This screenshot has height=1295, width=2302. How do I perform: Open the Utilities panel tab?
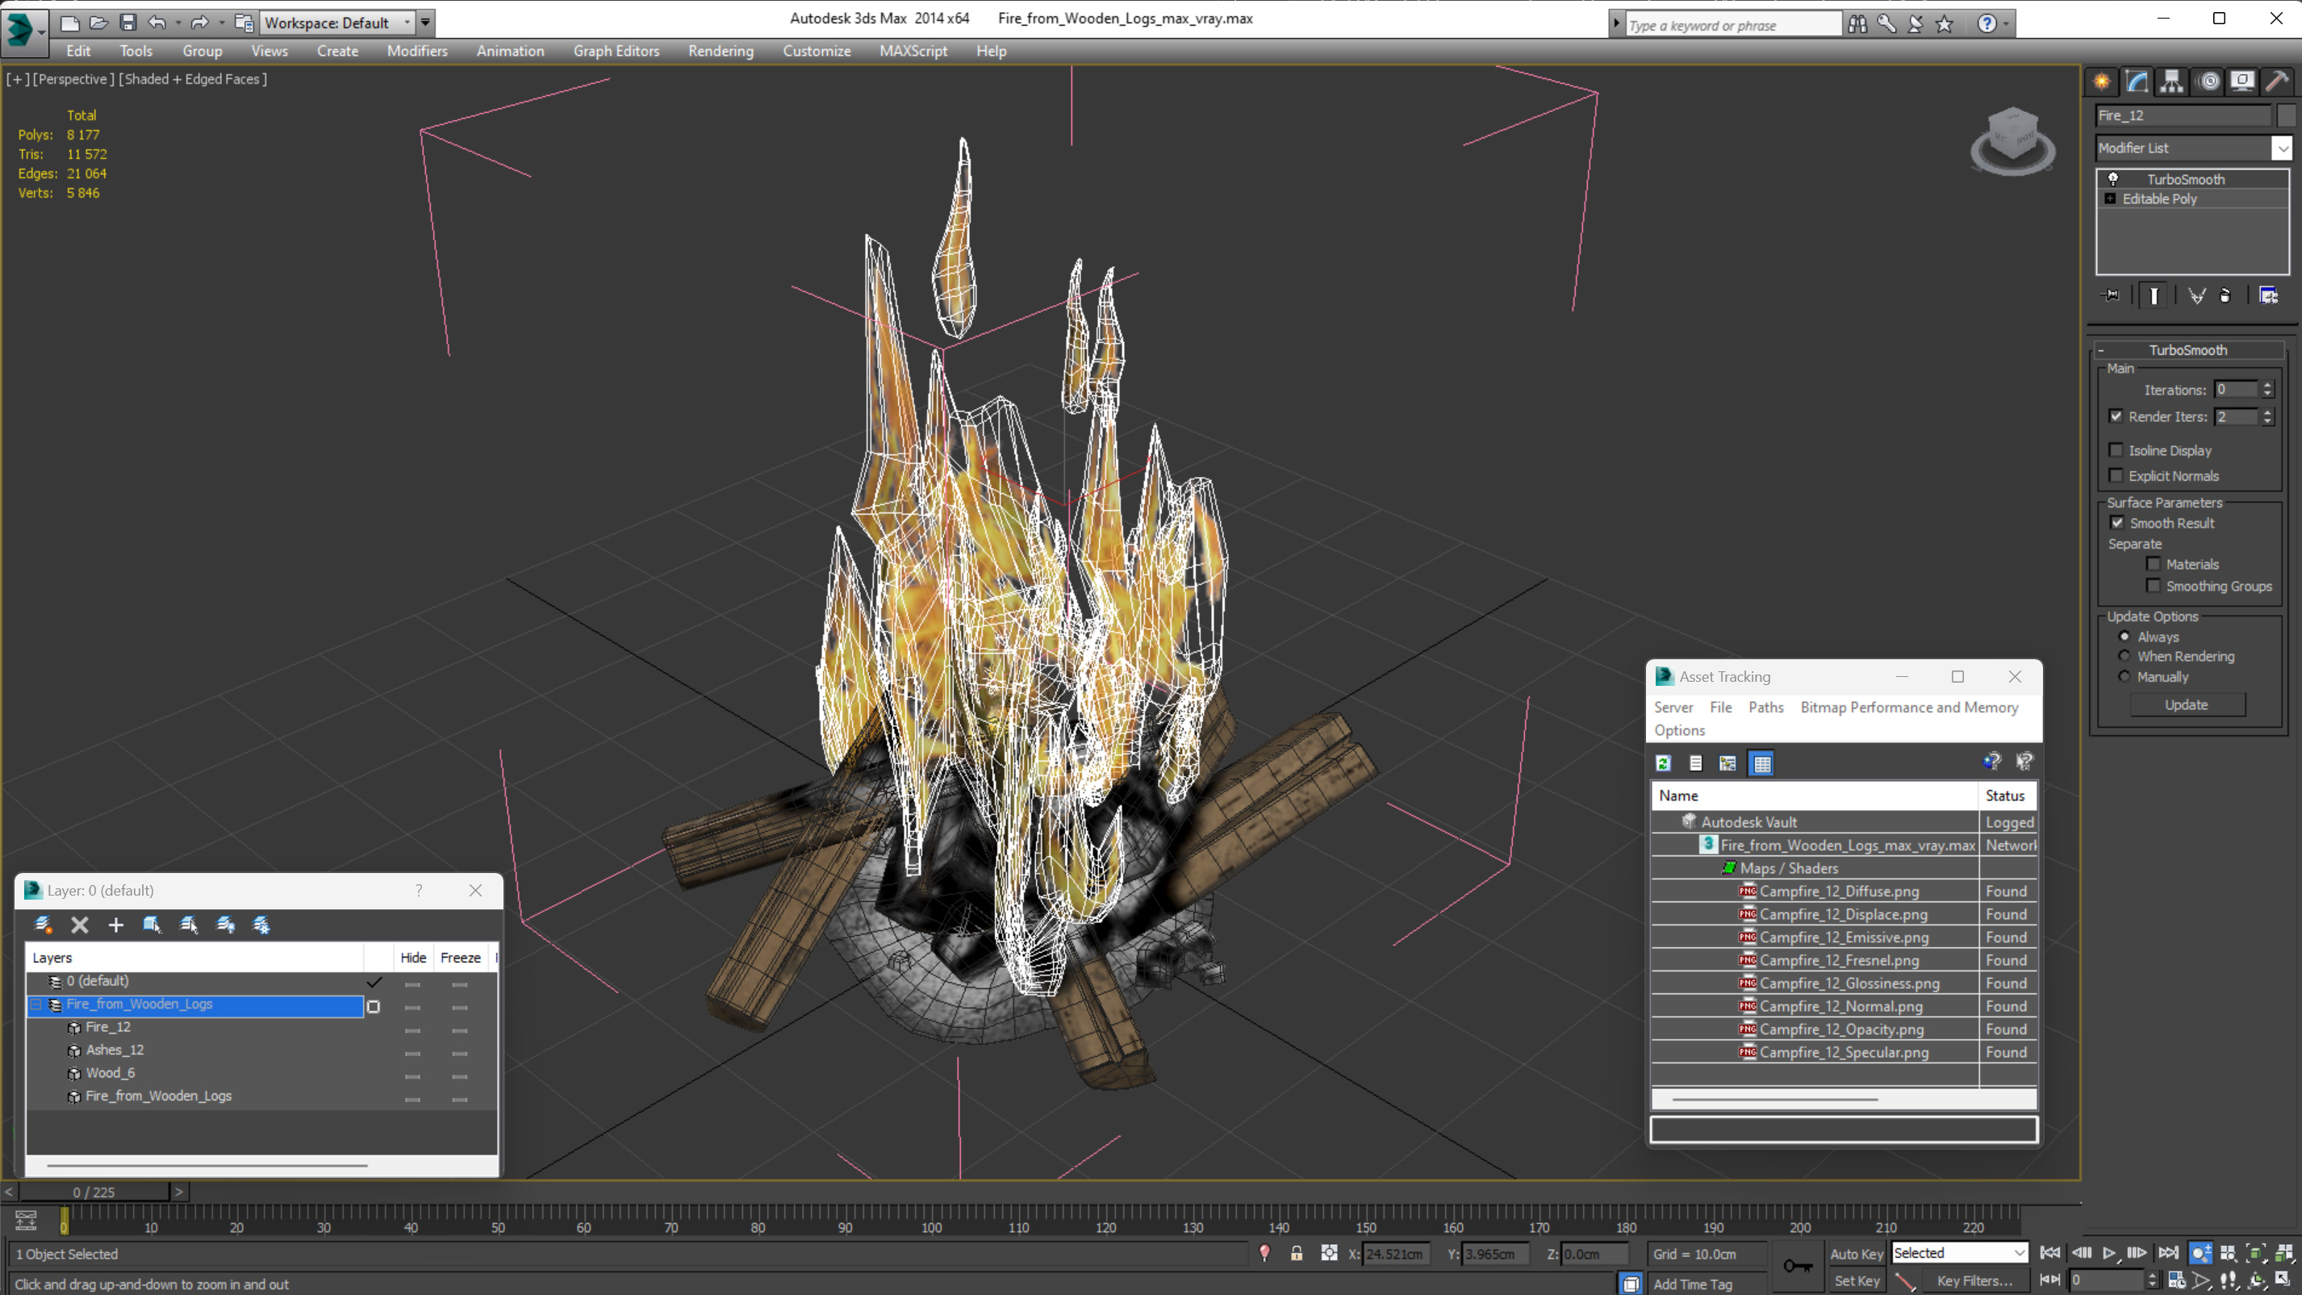[2277, 81]
